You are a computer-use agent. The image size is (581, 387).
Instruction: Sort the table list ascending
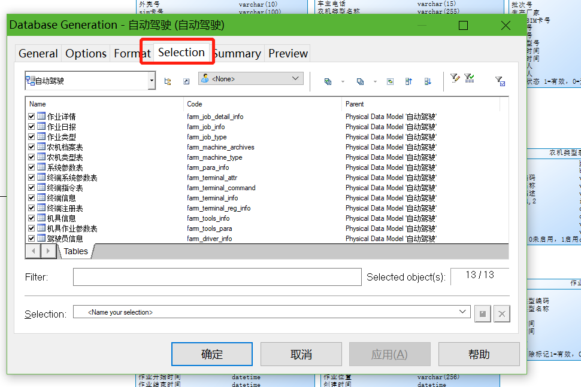(x=409, y=81)
